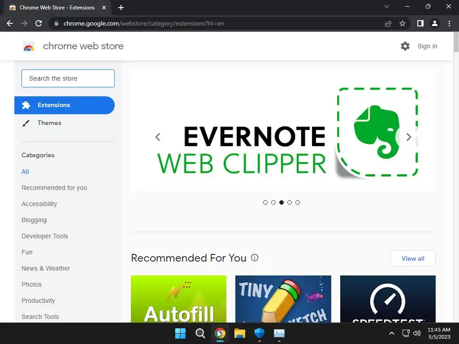The width and height of the screenshot is (459, 344).
Task: Open the Chrome side panel icon
Action: (420, 23)
